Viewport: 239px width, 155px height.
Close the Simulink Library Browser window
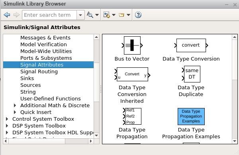click(x=235, y=5)
